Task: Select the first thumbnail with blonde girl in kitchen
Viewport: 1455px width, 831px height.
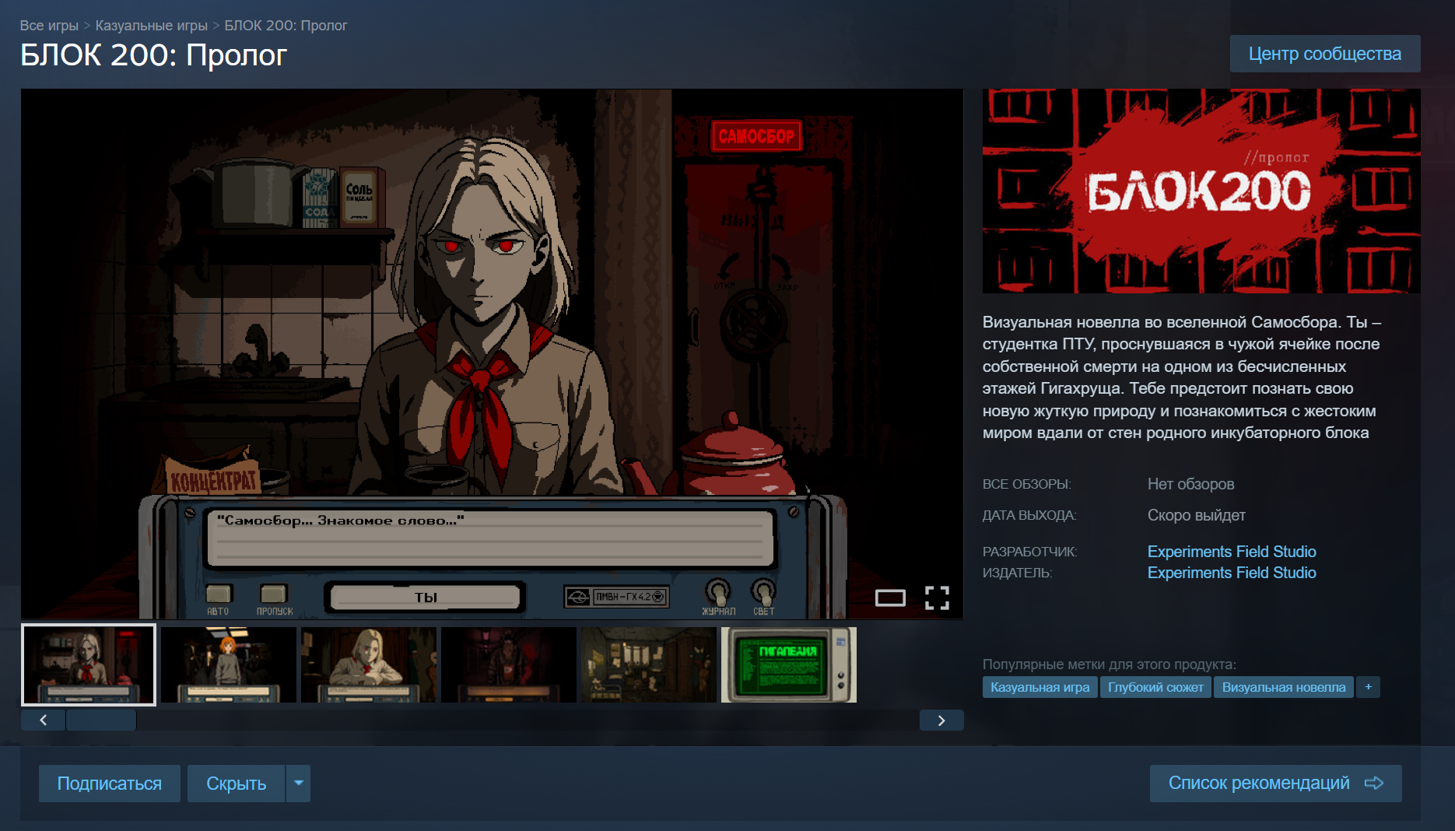Action: pyautogui.click(x=89, y=664)
